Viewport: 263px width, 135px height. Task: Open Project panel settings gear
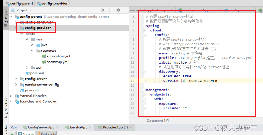(118, 10)
